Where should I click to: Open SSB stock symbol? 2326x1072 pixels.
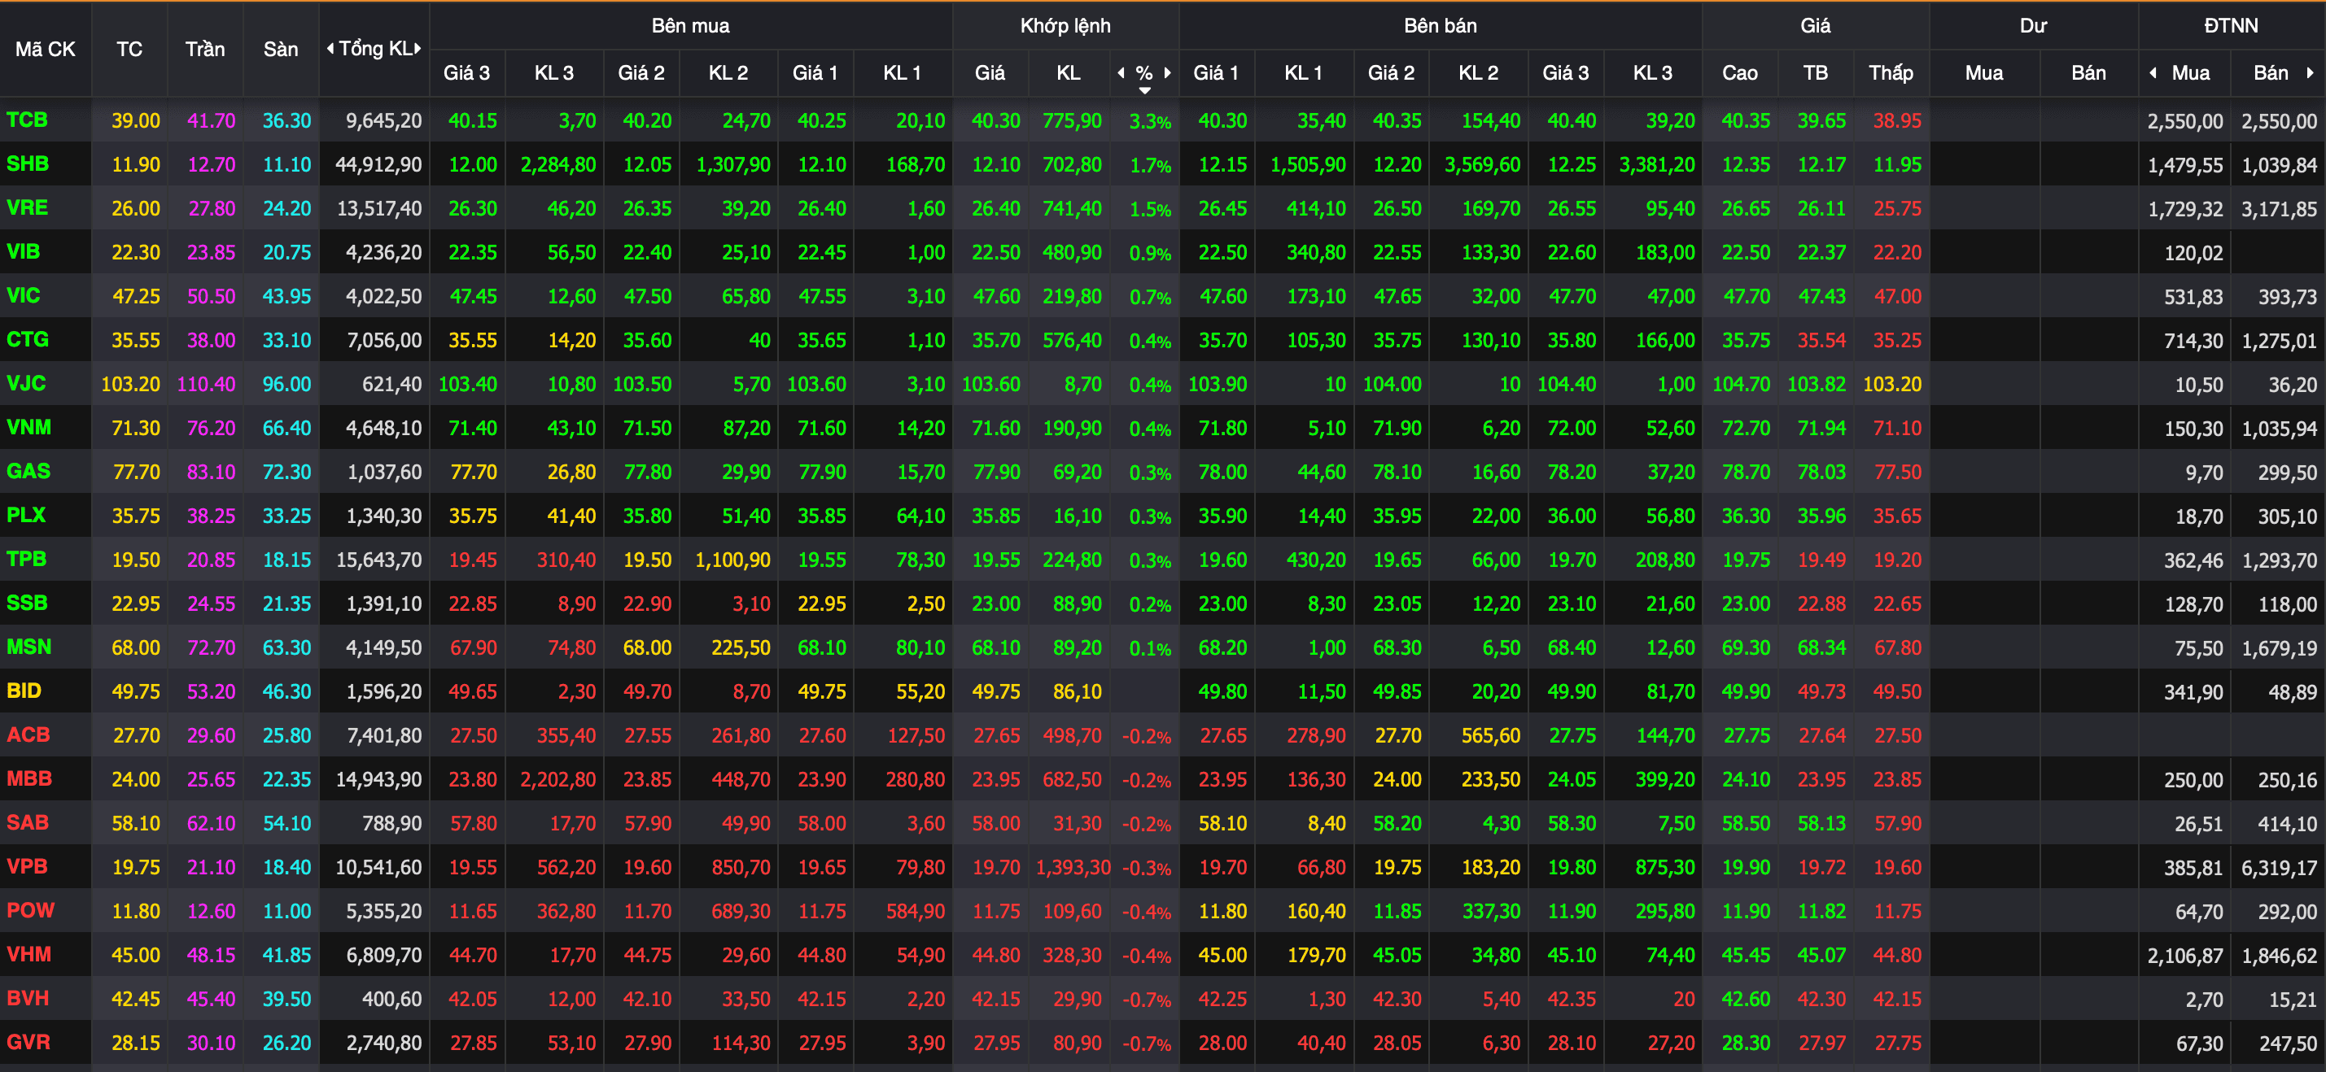(x=27, y=604)
